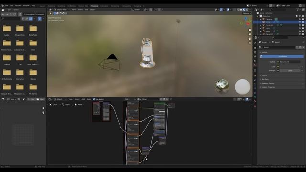This screenshot has height=172, width=306.
Task: Click the viewport pan hand icon
Action: click(x=250, y=34)
